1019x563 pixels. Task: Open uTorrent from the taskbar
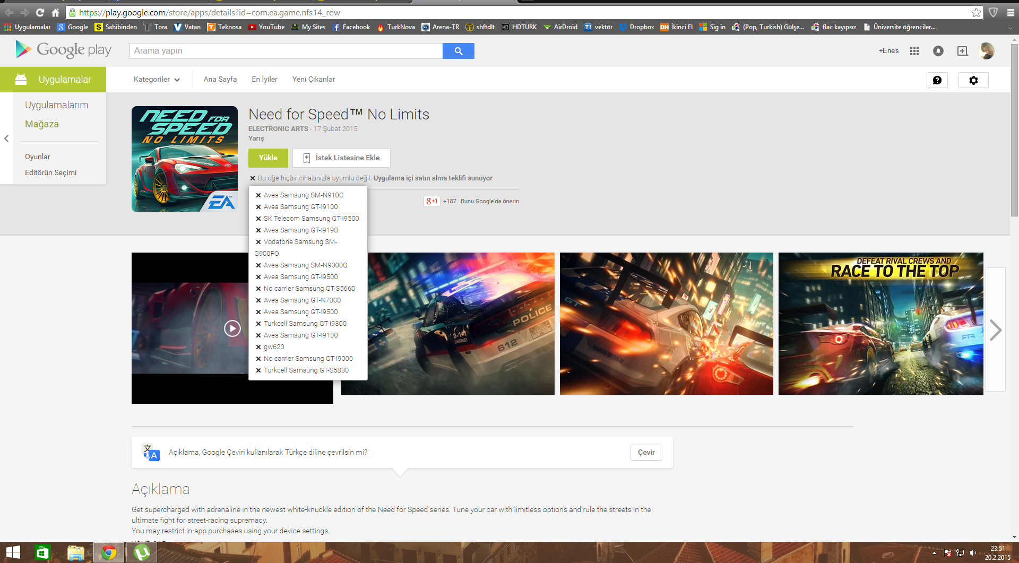(x=142, y=552)
